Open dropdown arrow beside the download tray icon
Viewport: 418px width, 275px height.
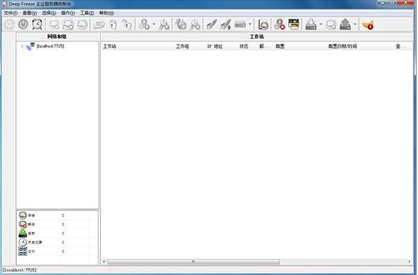tap(320, 24)
